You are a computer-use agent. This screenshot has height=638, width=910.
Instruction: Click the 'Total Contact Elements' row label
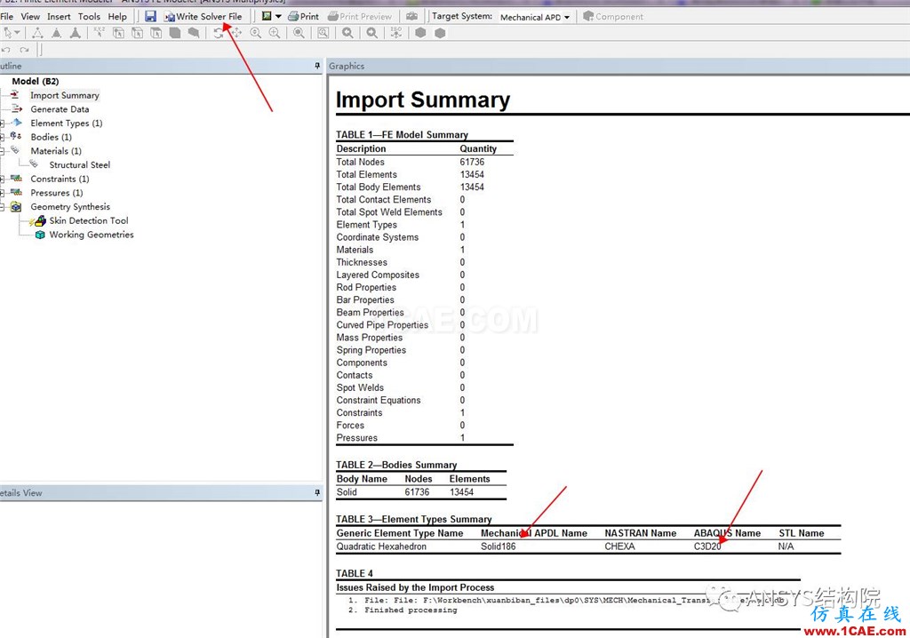click(384, 200)
